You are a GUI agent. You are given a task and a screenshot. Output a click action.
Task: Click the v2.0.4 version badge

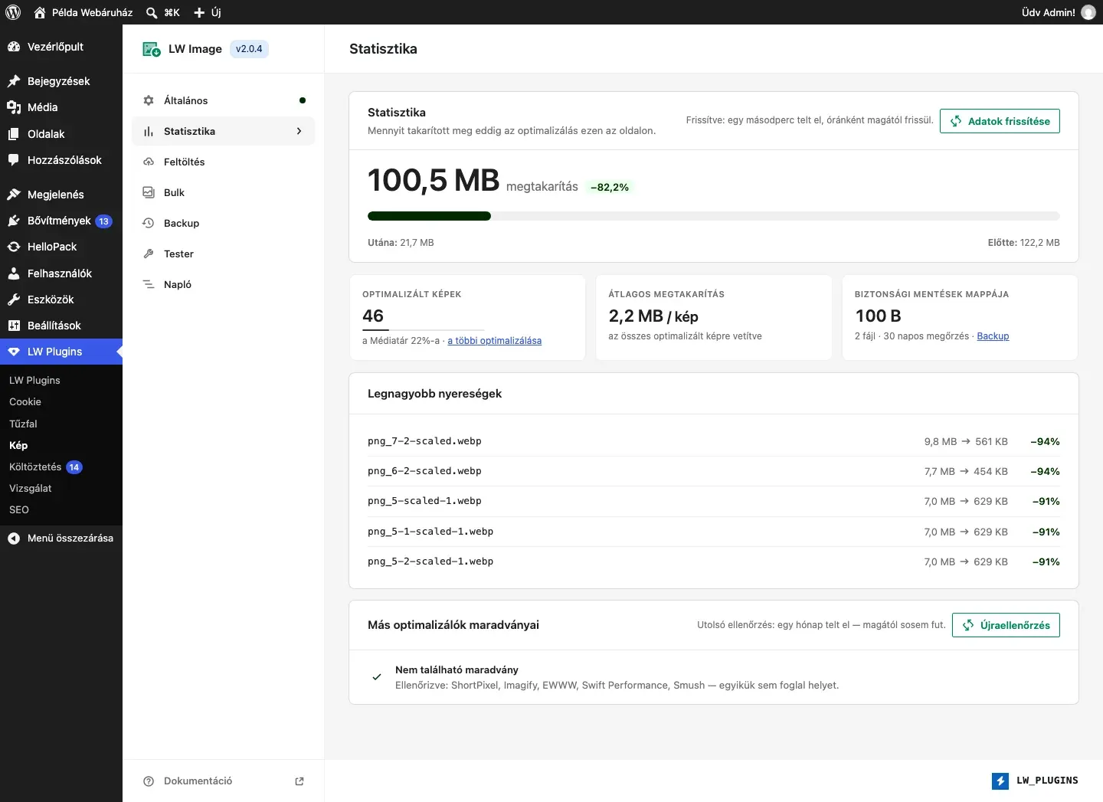249,49
